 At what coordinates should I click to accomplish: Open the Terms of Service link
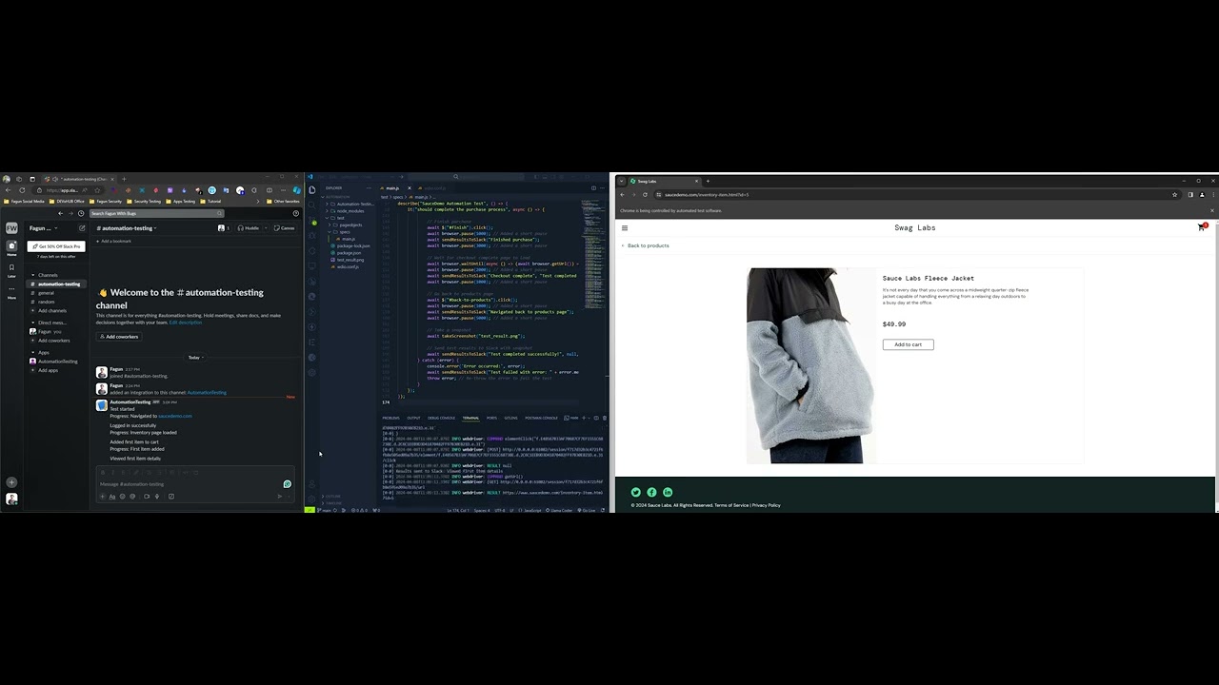tap(731, 505)
